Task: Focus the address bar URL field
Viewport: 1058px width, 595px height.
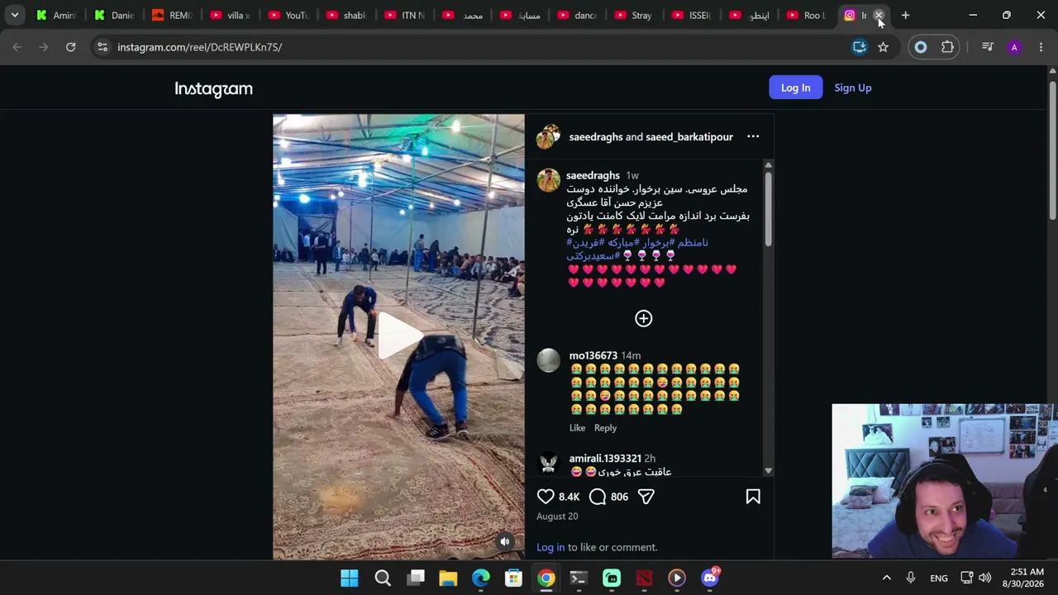Action: coord(479,47)
